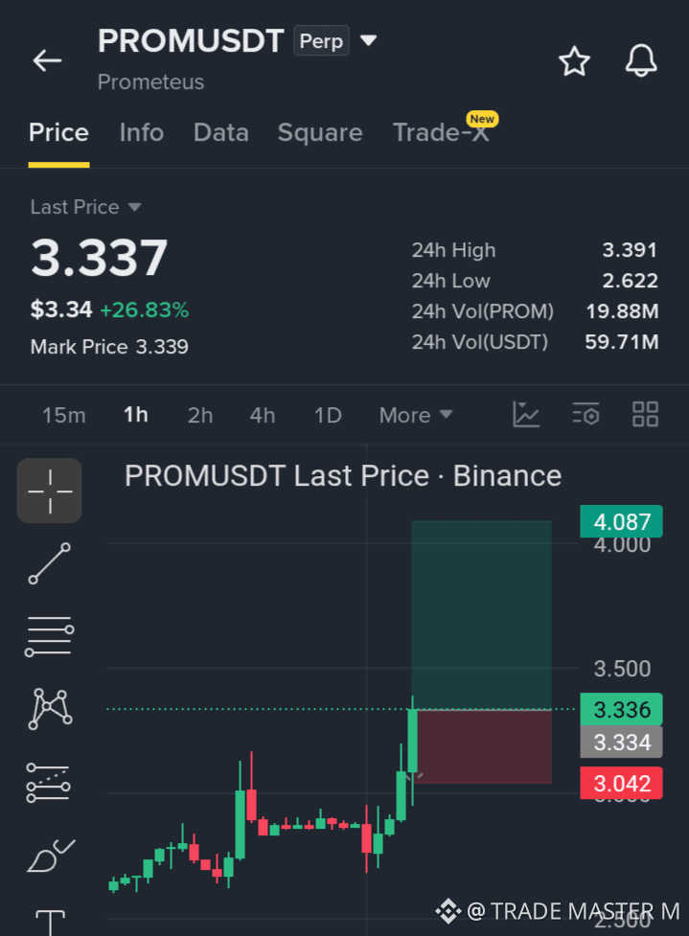Click the 4.087 take-profit price label

point(622,521)
